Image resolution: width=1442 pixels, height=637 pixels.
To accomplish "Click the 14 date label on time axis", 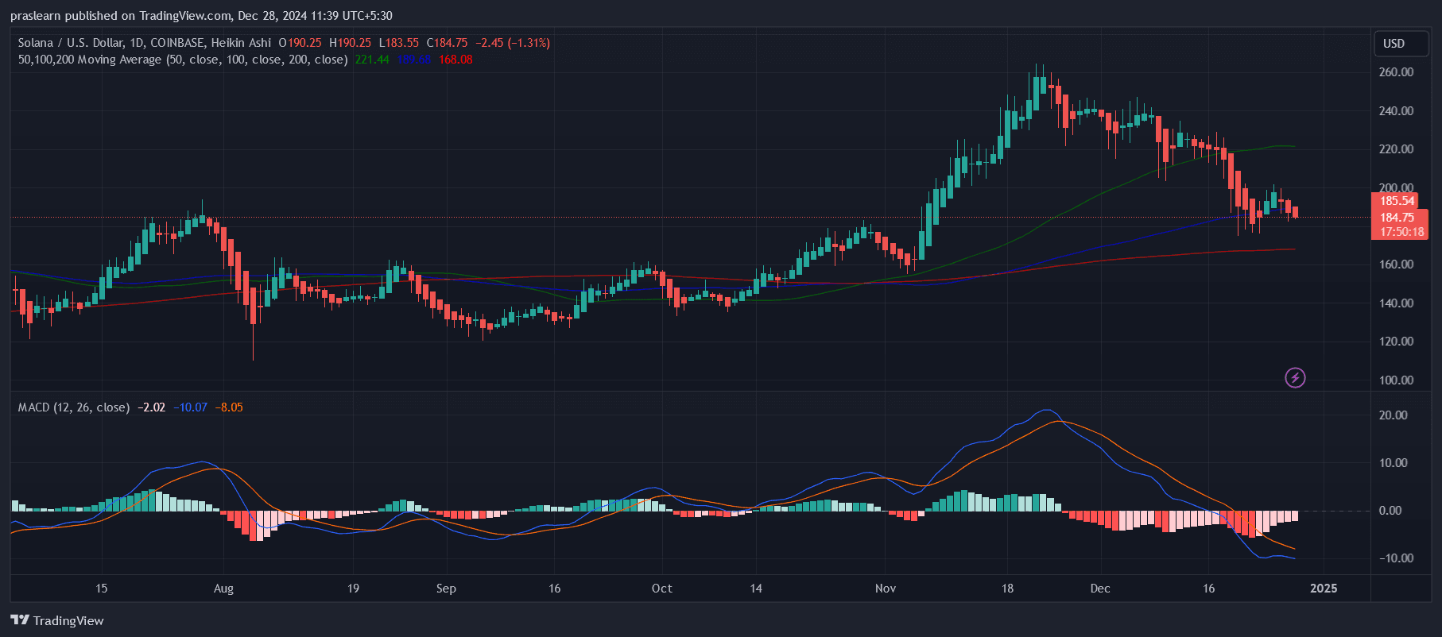I will (x=756, y=589).
